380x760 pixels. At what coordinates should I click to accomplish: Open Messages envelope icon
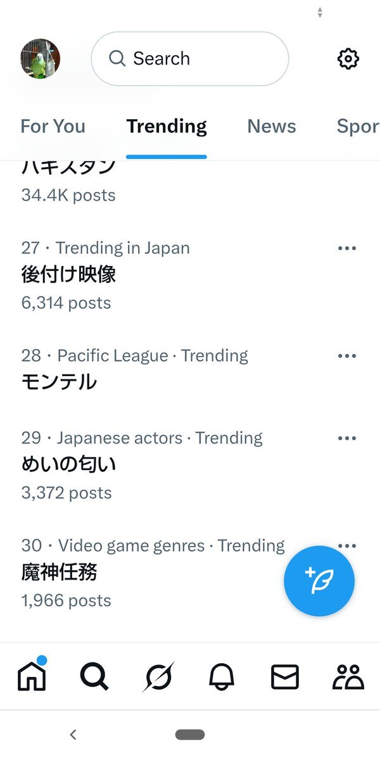[284, 676]
